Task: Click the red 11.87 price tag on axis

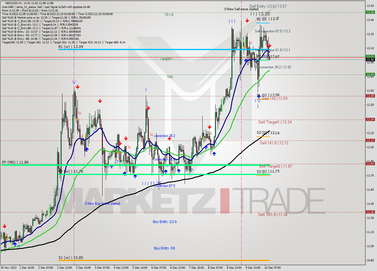Action: (370, 163)
